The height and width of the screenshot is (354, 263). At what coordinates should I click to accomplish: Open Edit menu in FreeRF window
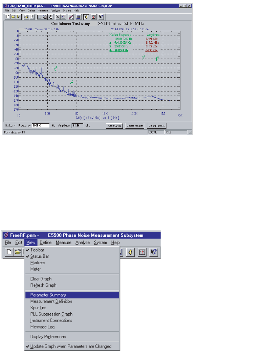coord(19,243)
